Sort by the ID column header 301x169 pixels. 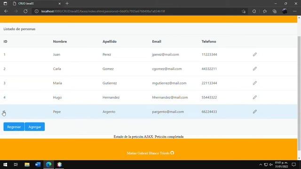tap(5, 41)
